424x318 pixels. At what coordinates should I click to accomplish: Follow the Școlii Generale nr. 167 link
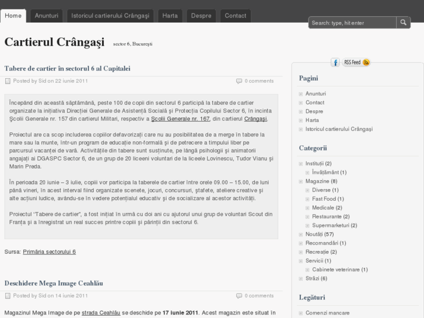(180, 119)
